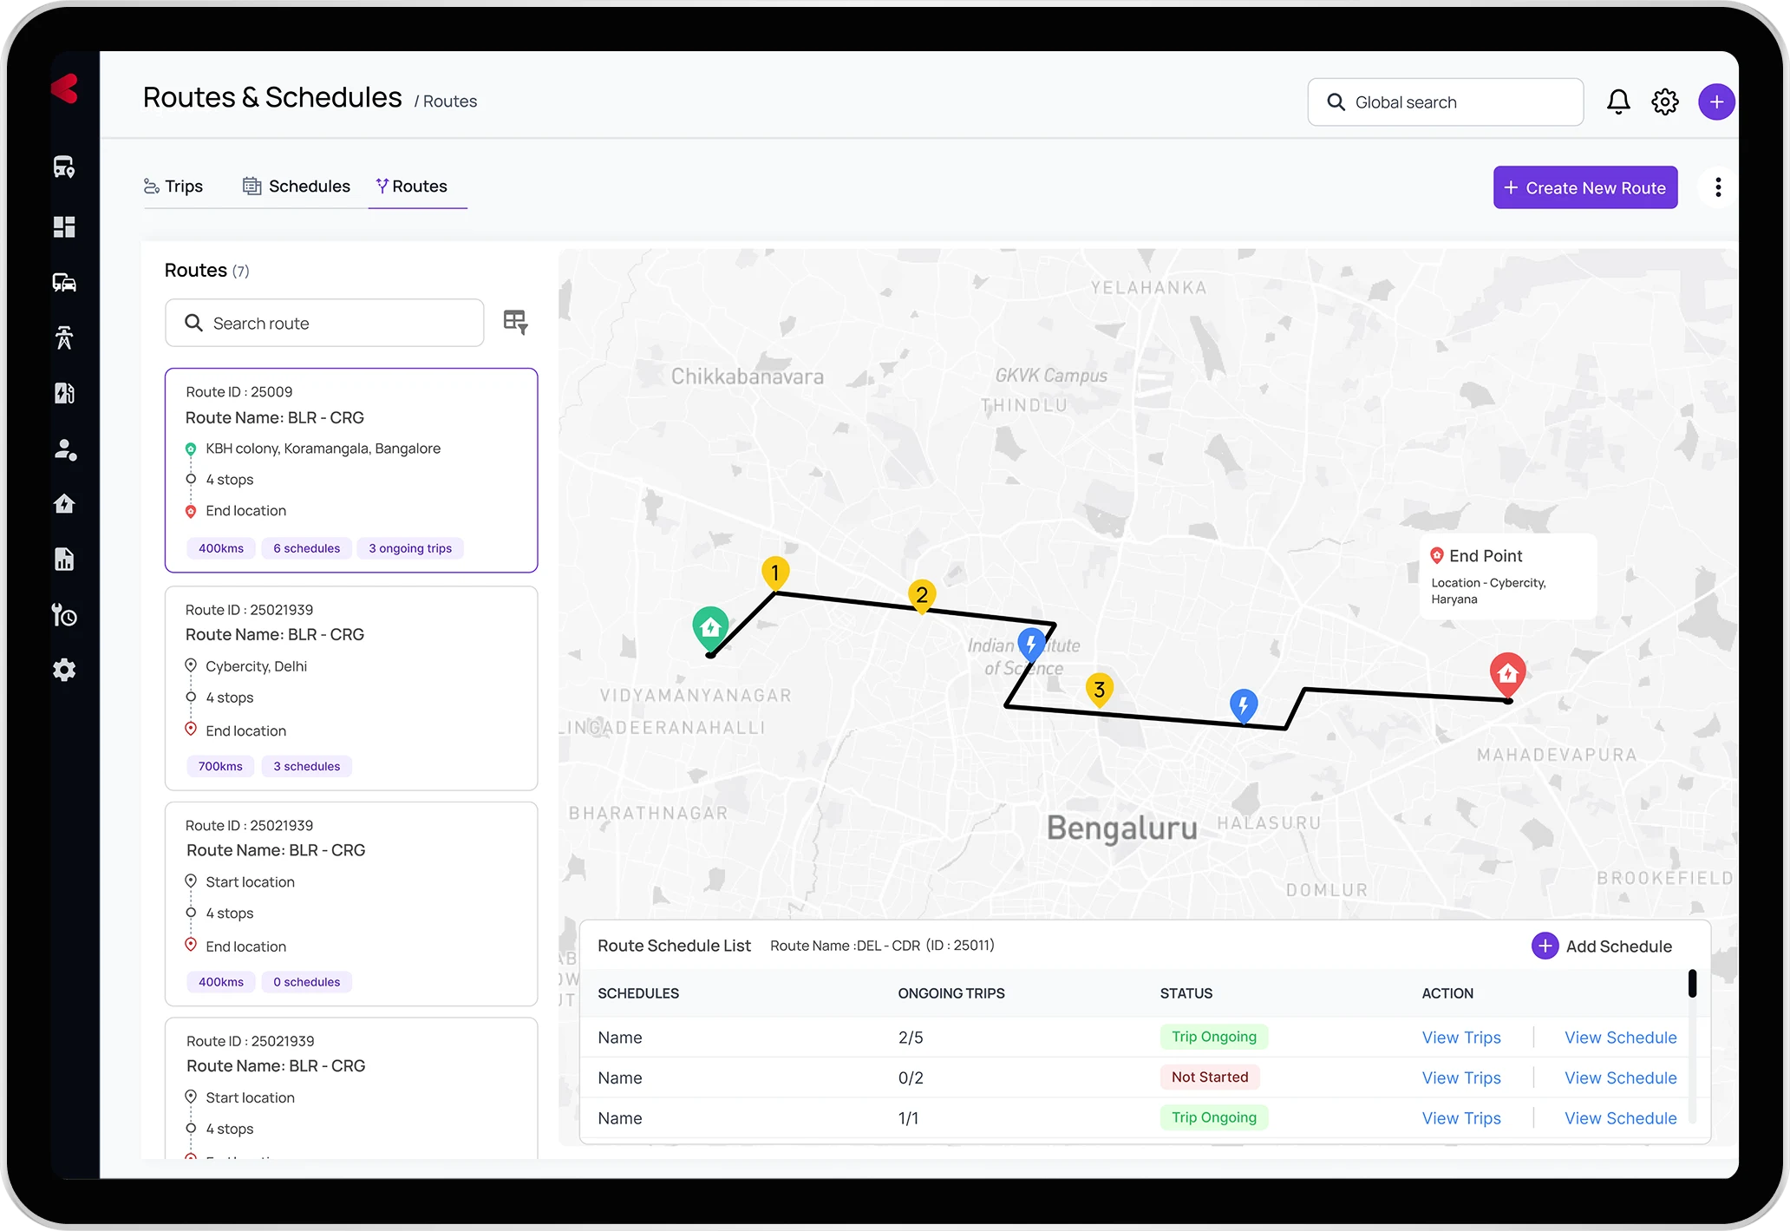The width and height of the screenshot is (1790, 1231).
Task: Open settings gear in top header
Action: pyautogui.click(x=1664, y=102)
